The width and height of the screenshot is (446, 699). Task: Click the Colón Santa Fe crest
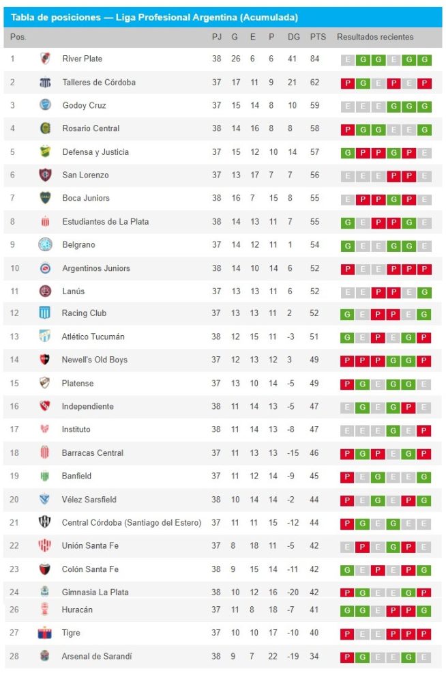coord(44,569)
